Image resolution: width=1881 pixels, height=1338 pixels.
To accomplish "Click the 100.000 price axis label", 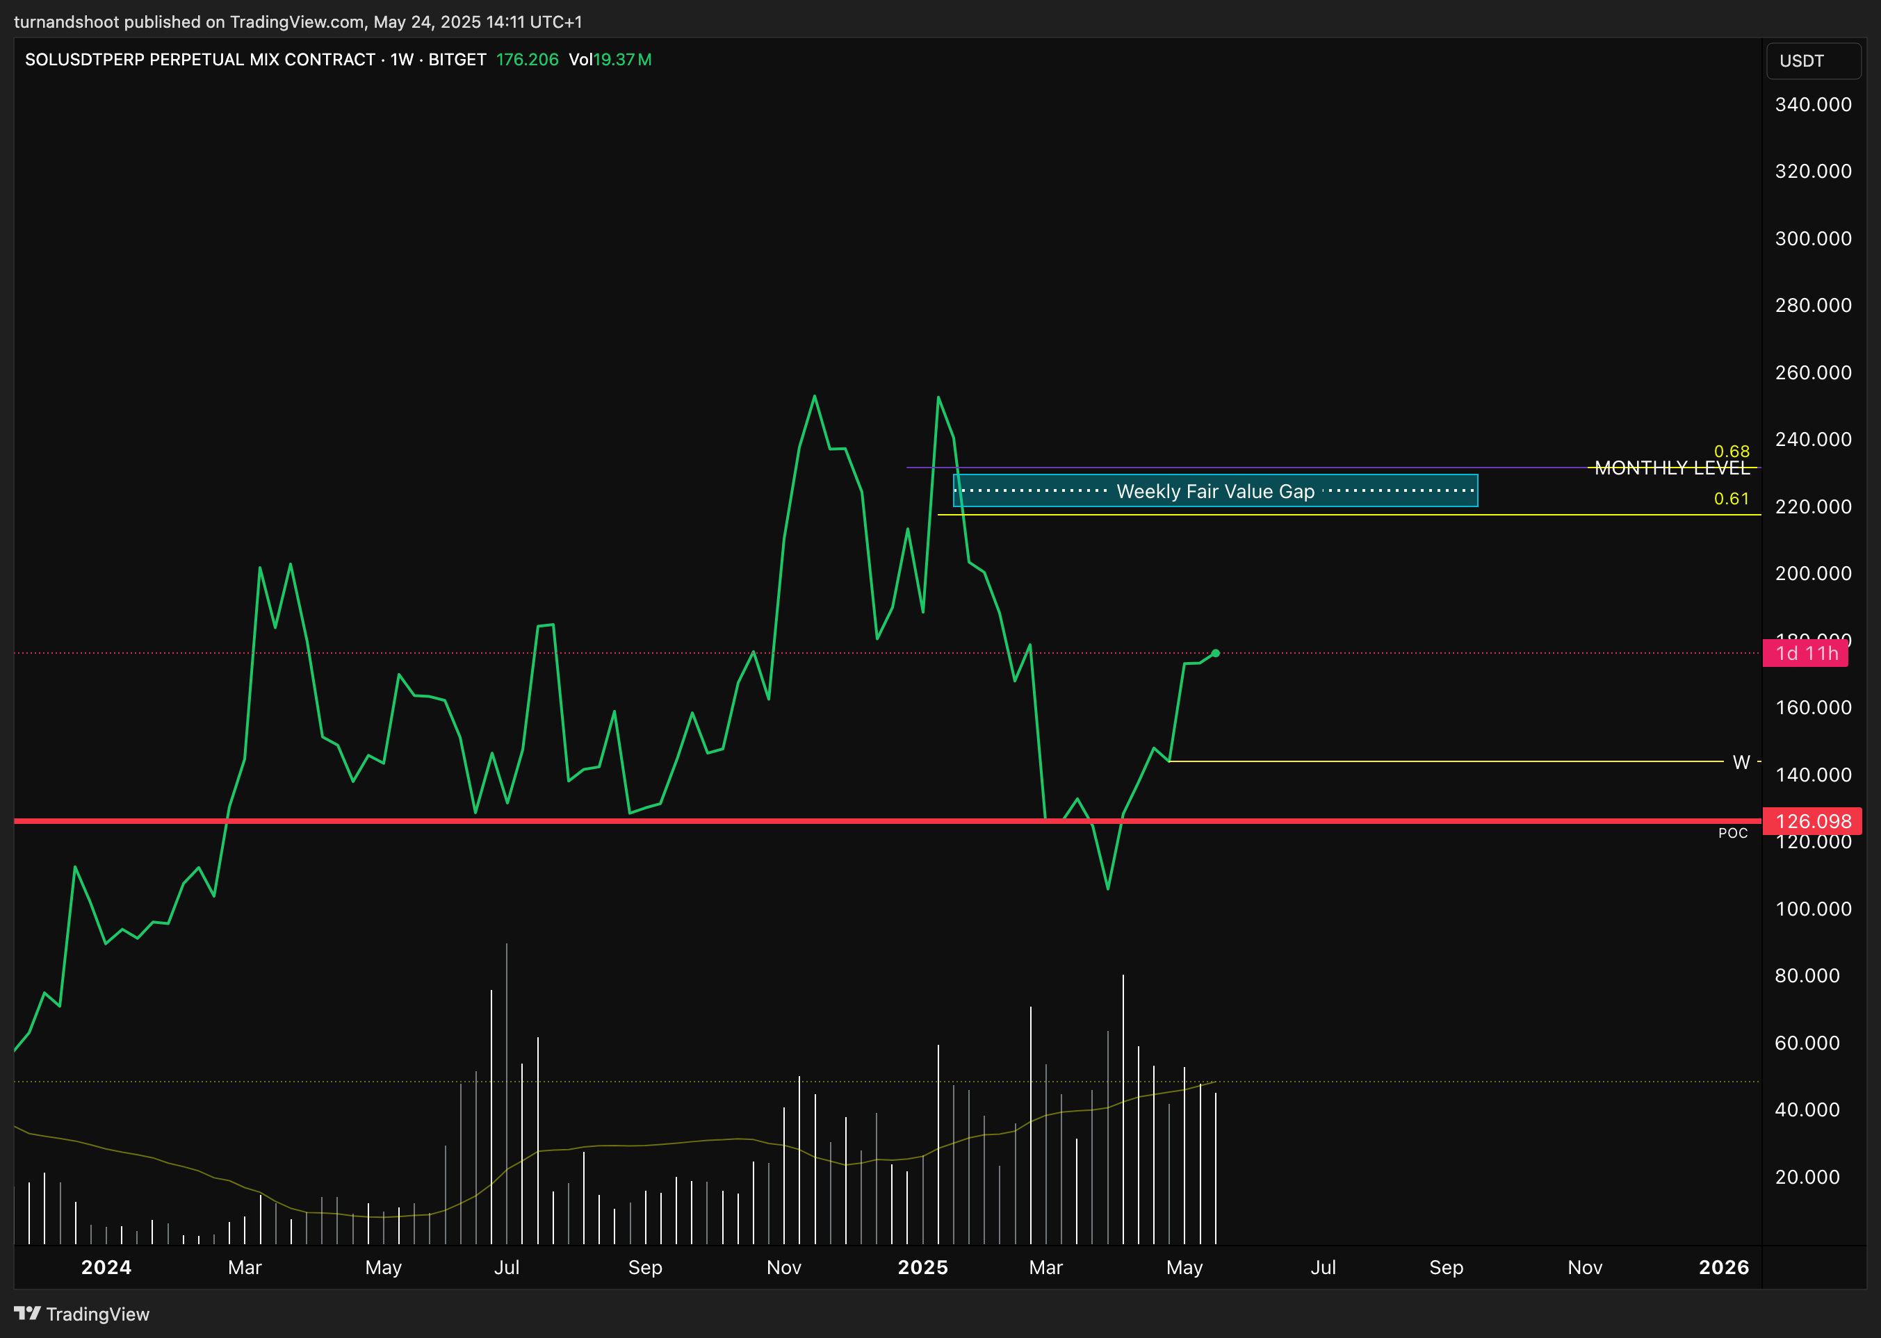I will [x=1814, y=909].
